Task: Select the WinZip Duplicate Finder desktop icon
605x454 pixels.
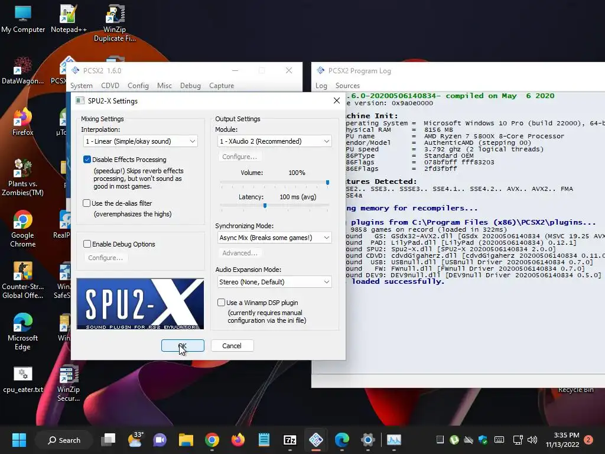Action: click(x=115, y=23)
